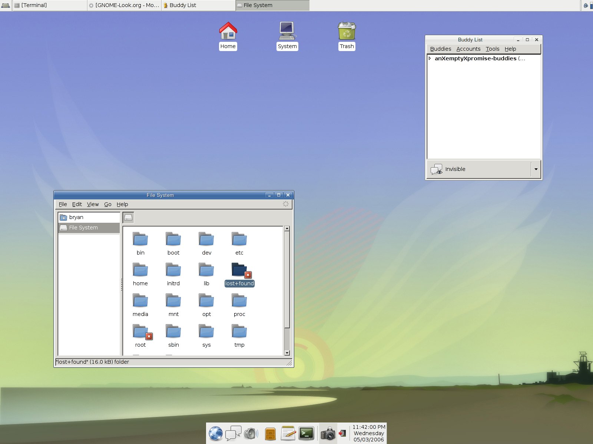Select the opt folder
Viewport: 593px width, 444px height.
click(x=206, y=305)
